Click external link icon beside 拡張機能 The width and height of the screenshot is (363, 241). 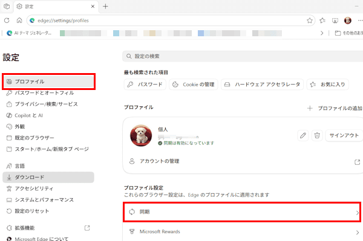(x=87, y=228)
